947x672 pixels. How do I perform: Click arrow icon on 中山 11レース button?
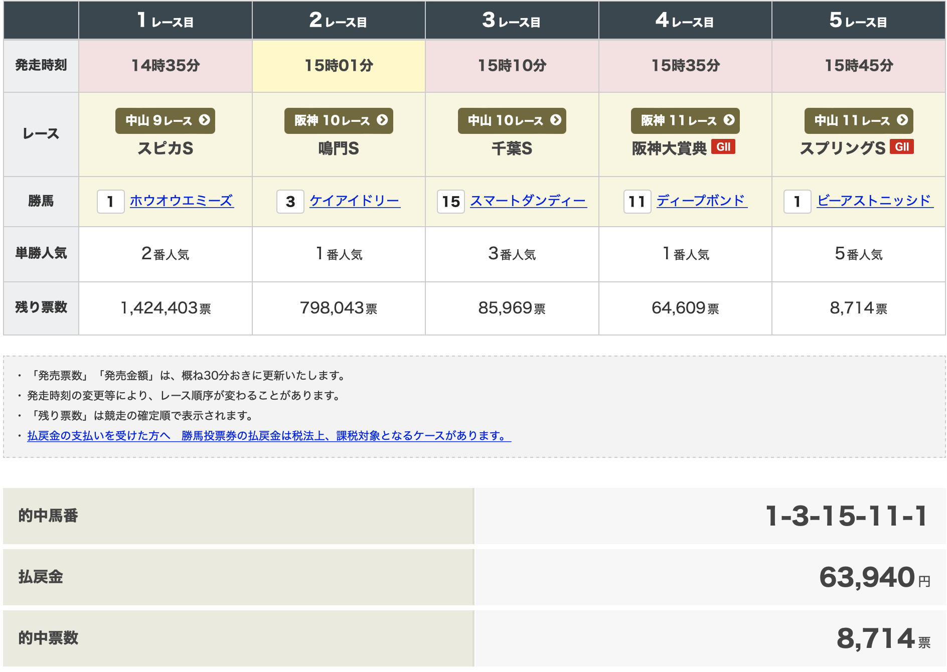click(902, 120)
